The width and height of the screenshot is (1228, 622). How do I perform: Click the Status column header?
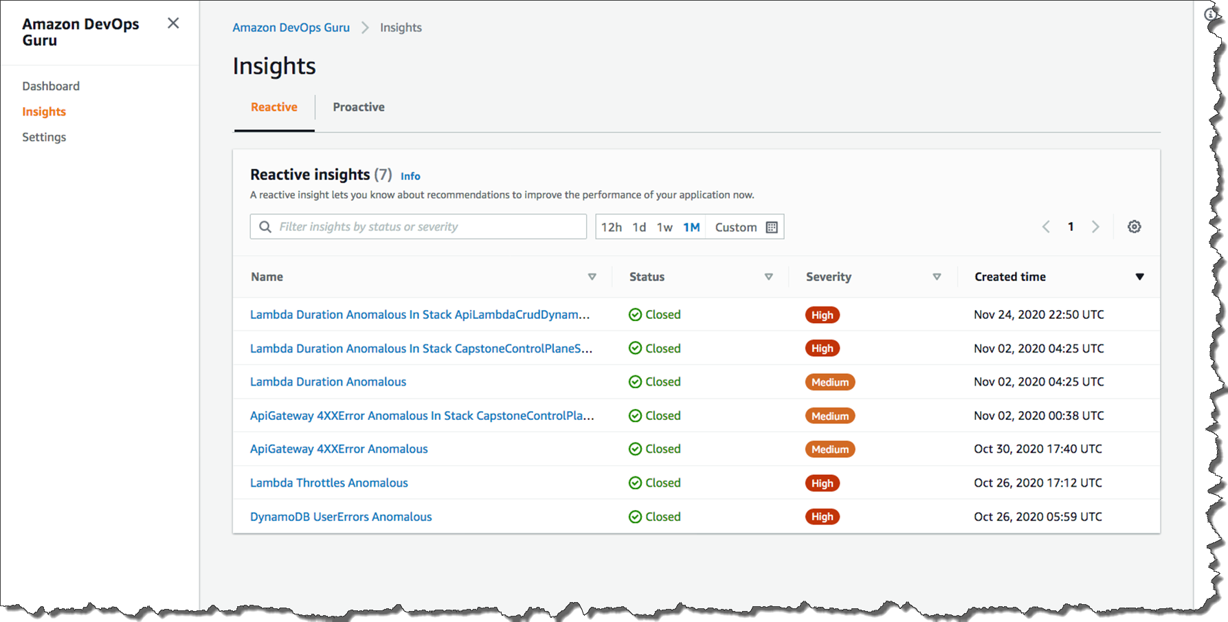pyautogui.click(x=647, y=277)
